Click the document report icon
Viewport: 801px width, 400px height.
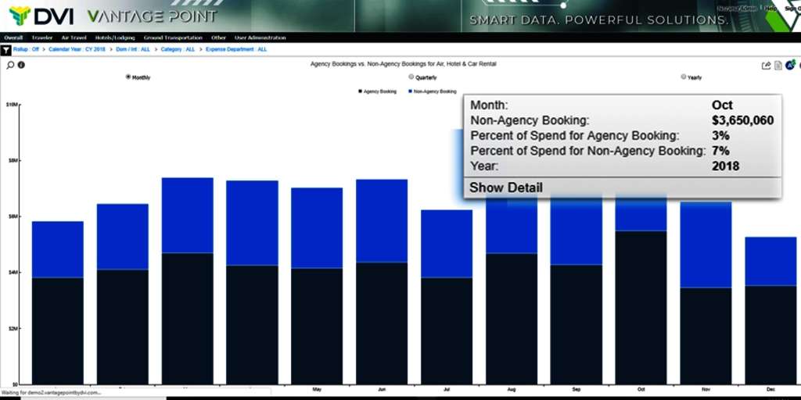tap(778, 66)
